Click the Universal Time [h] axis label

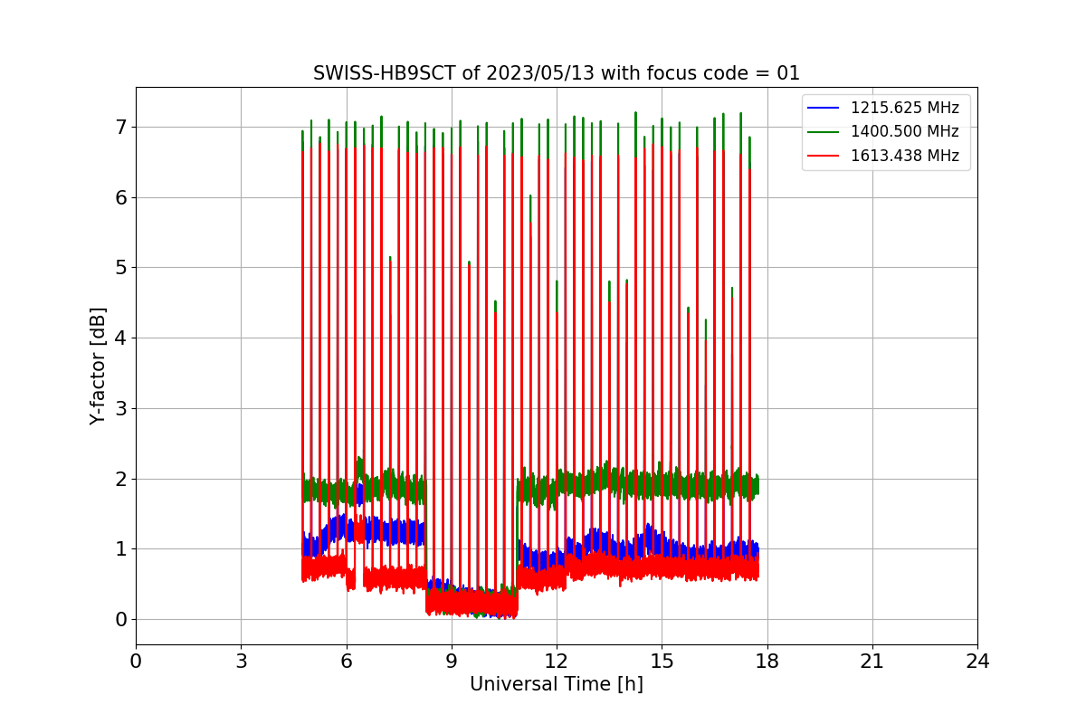coord(557,684)
